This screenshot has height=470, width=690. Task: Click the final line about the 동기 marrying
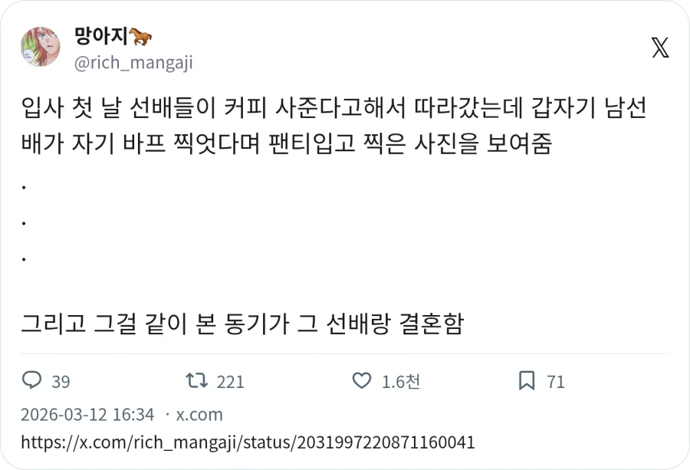click(x=245, y=324)
